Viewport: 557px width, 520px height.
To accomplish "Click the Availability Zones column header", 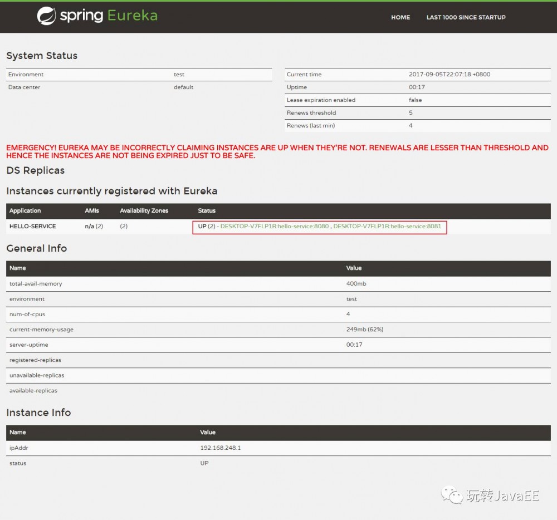I will tap(144, 210).
